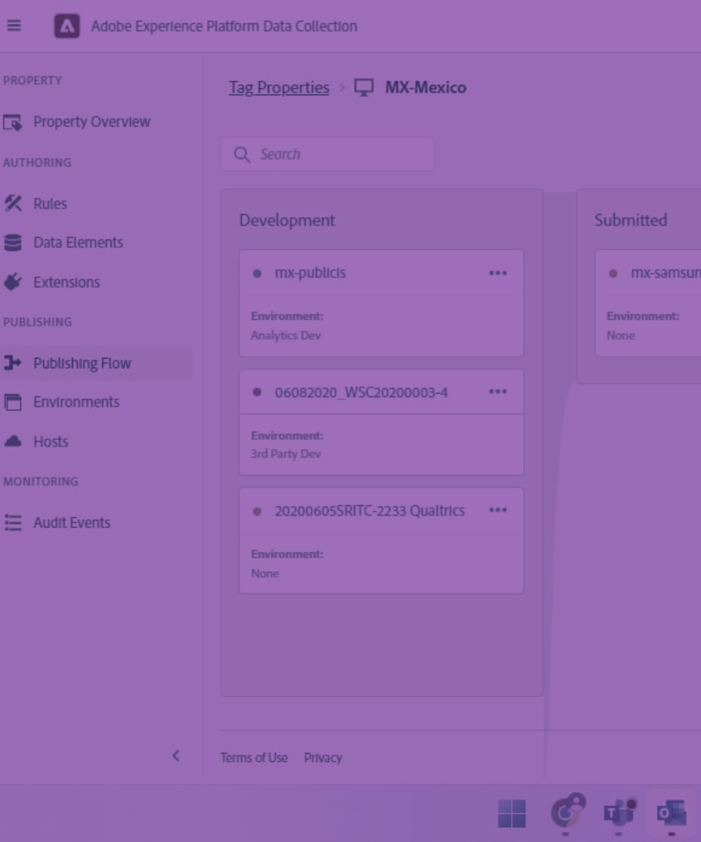Open options menu for 06082020_WSC20200003-4
The height and width of the screenshot is (842, 701).
[x=498, y=392]
